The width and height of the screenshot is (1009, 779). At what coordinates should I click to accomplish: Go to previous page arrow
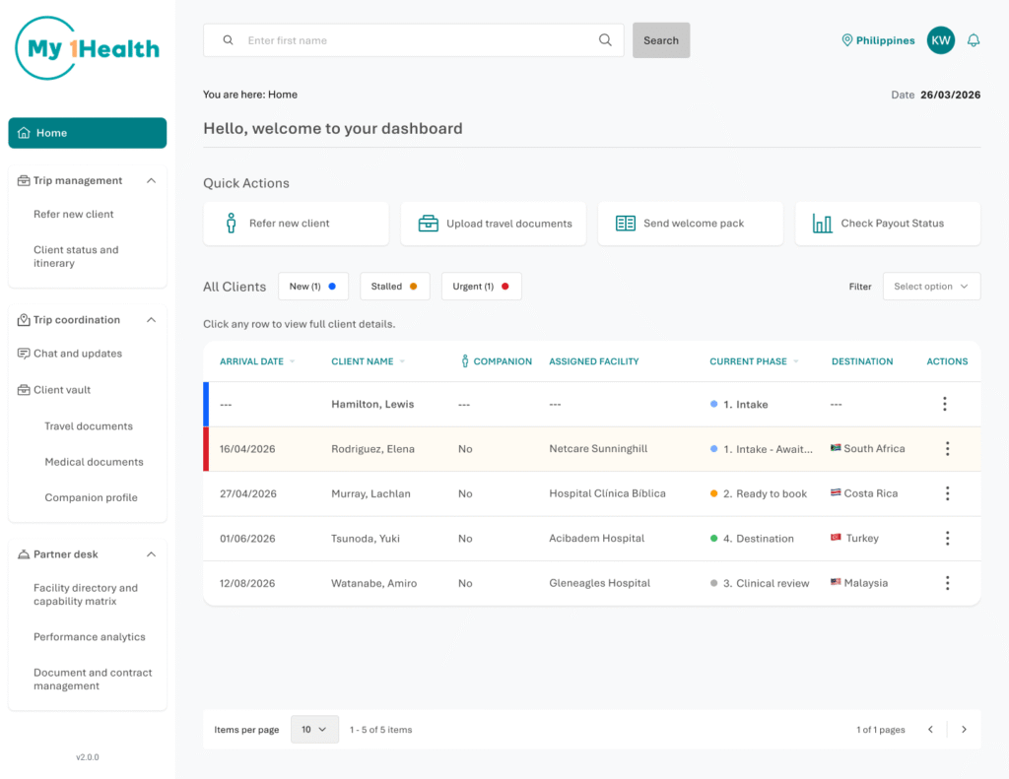click(x=930, y=730)
